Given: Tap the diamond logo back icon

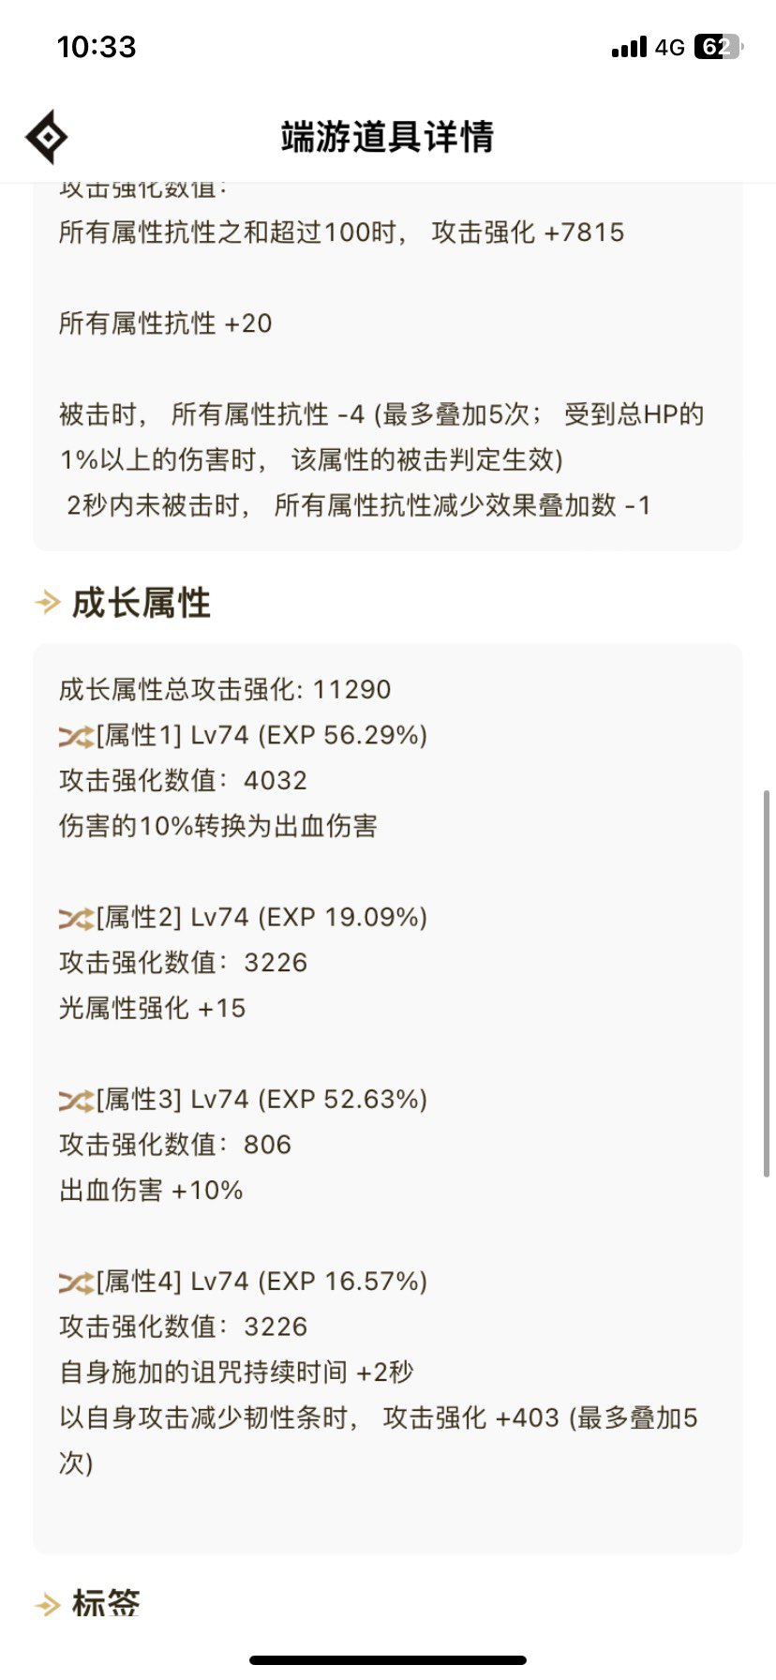Looking at the screenshot, I should tap(46, 138).
